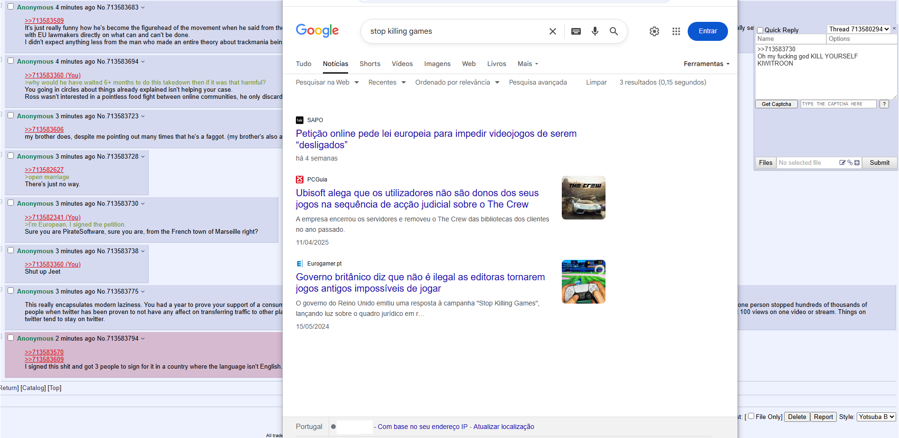Viewport: 899px width, 438px height.
Task: Expand the 'Ordenado por relevância' dropdown
Action: [x=457, y=82]
